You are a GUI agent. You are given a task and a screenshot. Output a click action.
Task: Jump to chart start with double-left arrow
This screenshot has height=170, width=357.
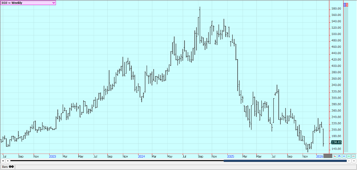click(x=3, y=161)
